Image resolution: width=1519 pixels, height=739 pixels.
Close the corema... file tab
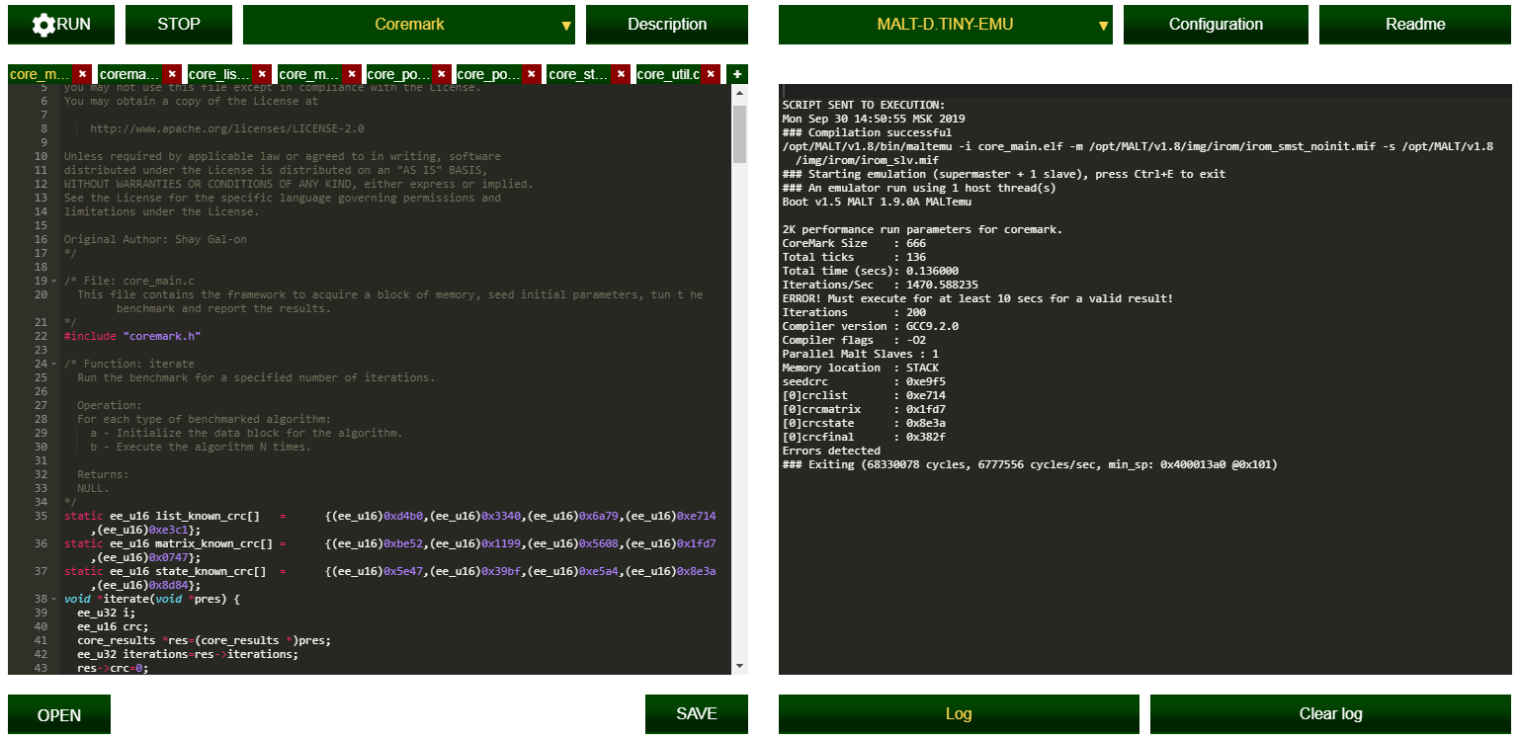tap(172, 74)
